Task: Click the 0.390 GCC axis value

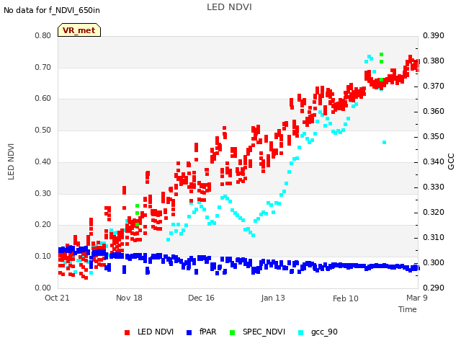Action: point(434,35)
